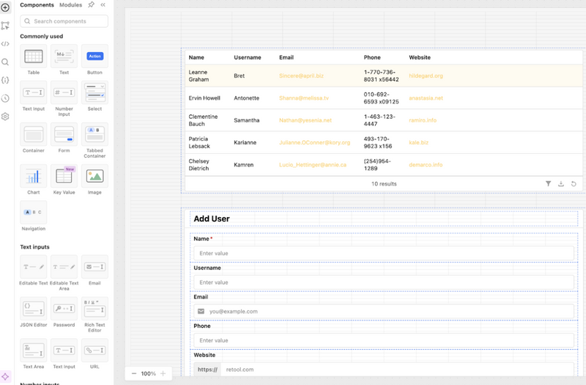This screenshot has height=385, width=586.
Task: Zoom in with the plus button
Action: coord(163,373)
